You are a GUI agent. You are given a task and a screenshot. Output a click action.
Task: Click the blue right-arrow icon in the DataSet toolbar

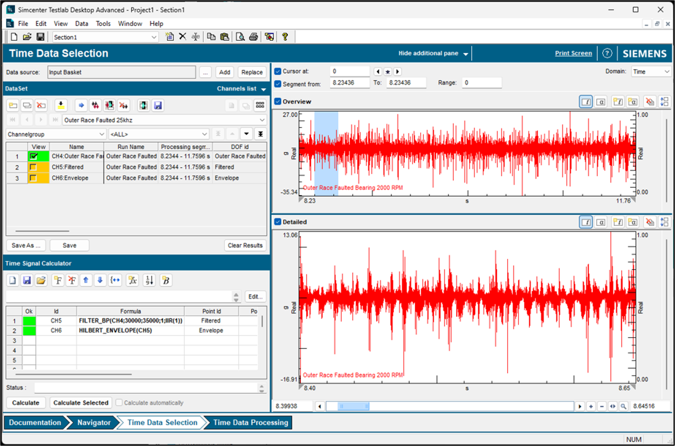[81, 106]
